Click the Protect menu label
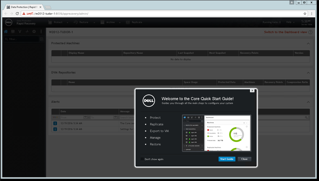 58,22
